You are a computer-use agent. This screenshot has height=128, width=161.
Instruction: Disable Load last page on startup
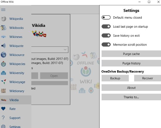click(106, 27)
